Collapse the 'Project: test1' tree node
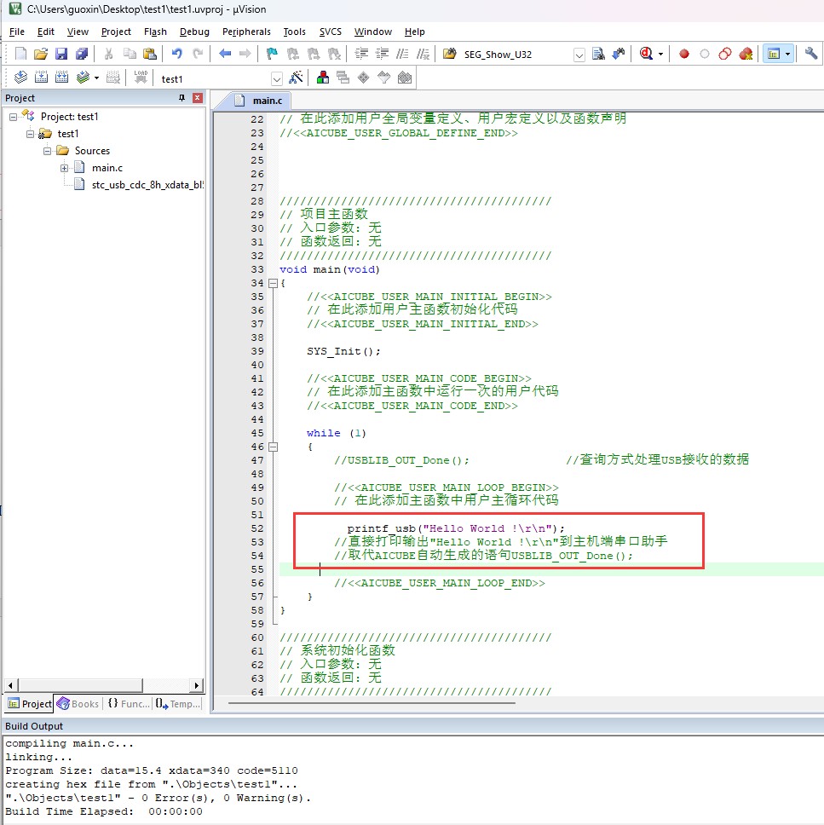The height and width of the screenshot is (825, 824). (x=13, y=117)
